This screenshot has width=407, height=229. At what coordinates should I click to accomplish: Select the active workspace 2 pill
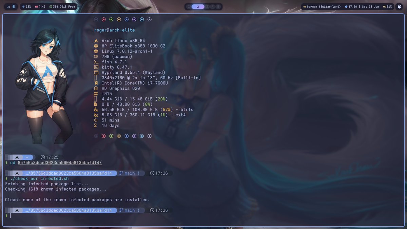[198, 6]
